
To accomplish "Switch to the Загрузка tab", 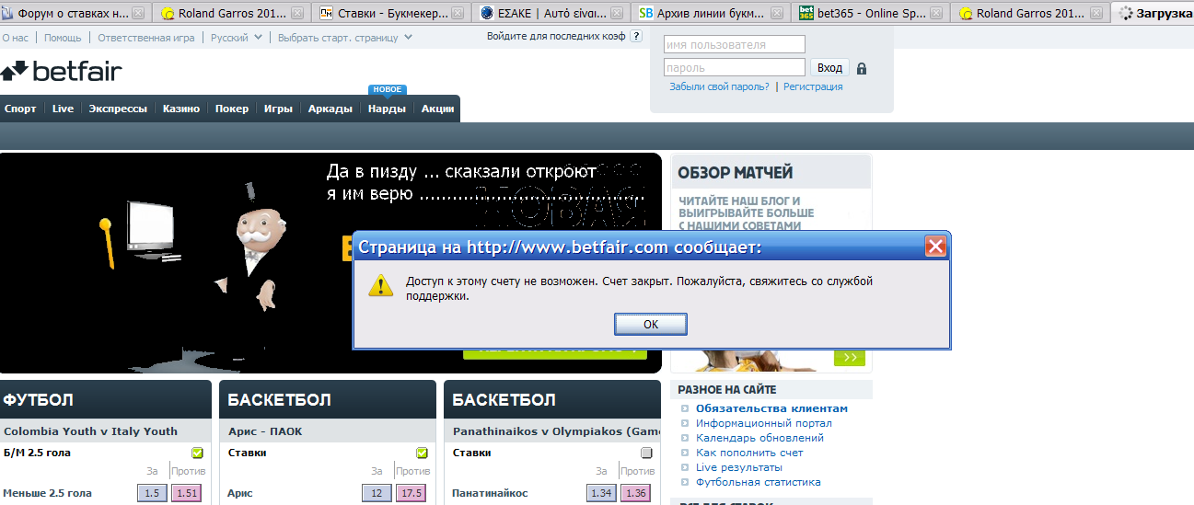I will pyautogui.click(x=1153, y=13).
